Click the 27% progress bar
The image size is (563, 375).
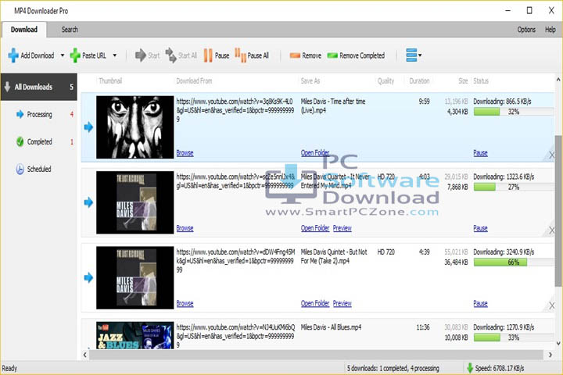click(514, 187)
